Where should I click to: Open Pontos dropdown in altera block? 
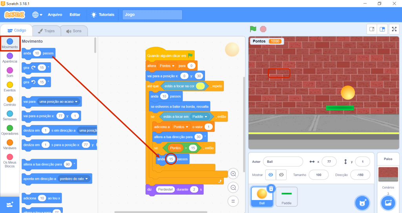pos(167,66)
